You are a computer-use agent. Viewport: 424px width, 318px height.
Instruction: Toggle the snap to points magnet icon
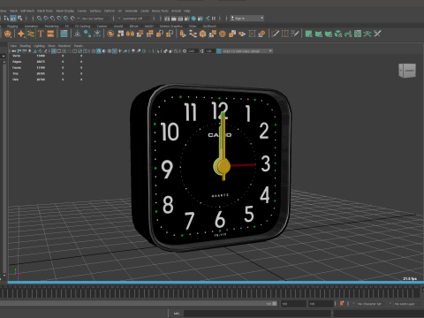click(x=52, y=19)
